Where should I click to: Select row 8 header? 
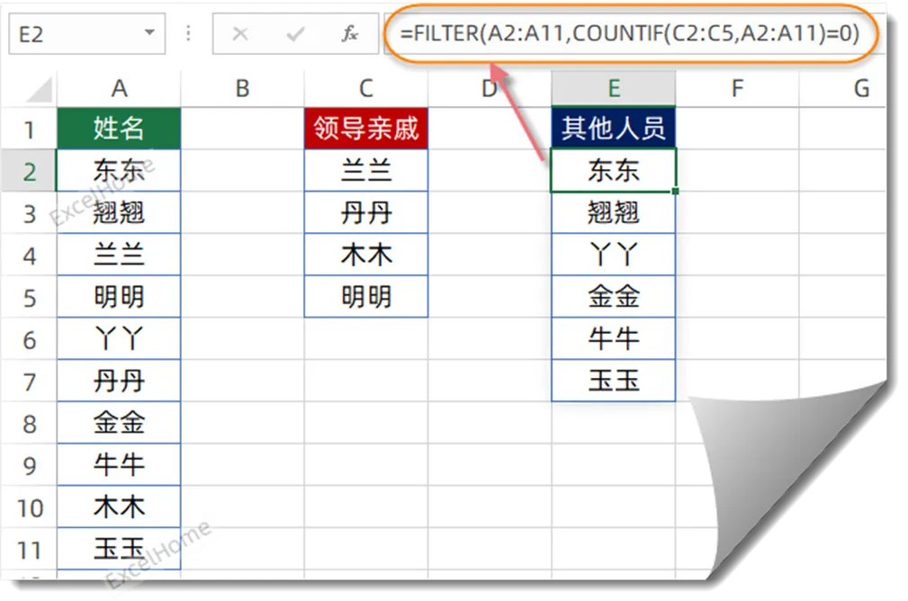29,423
